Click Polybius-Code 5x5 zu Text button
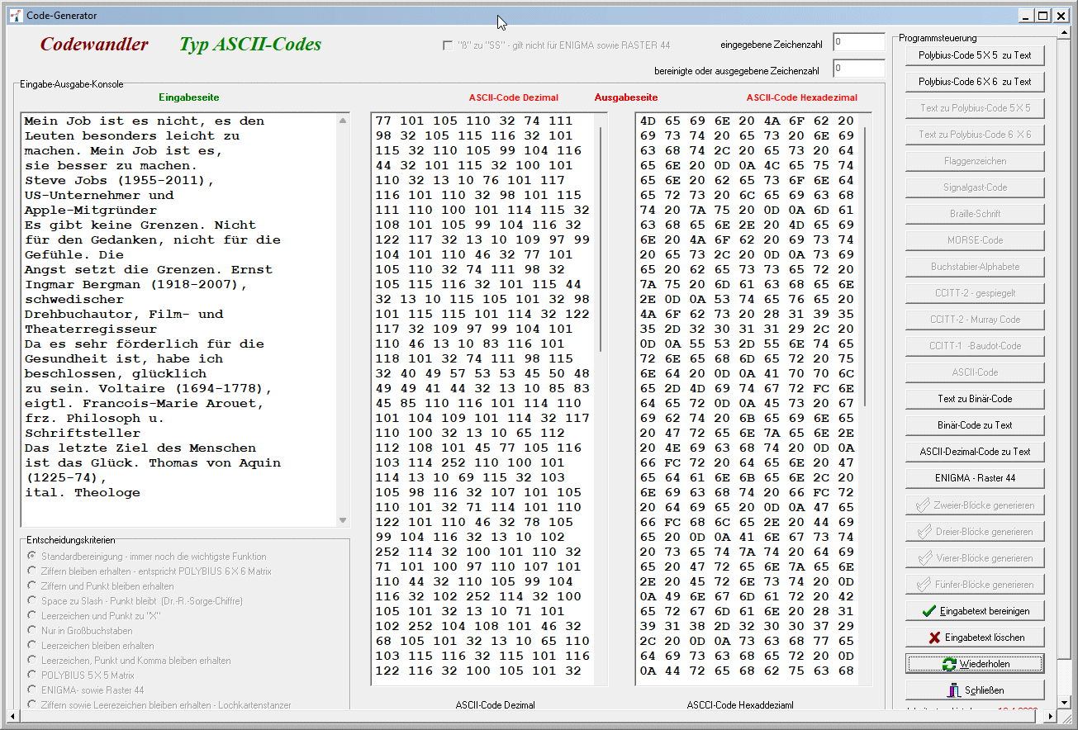 coord(975,55)
